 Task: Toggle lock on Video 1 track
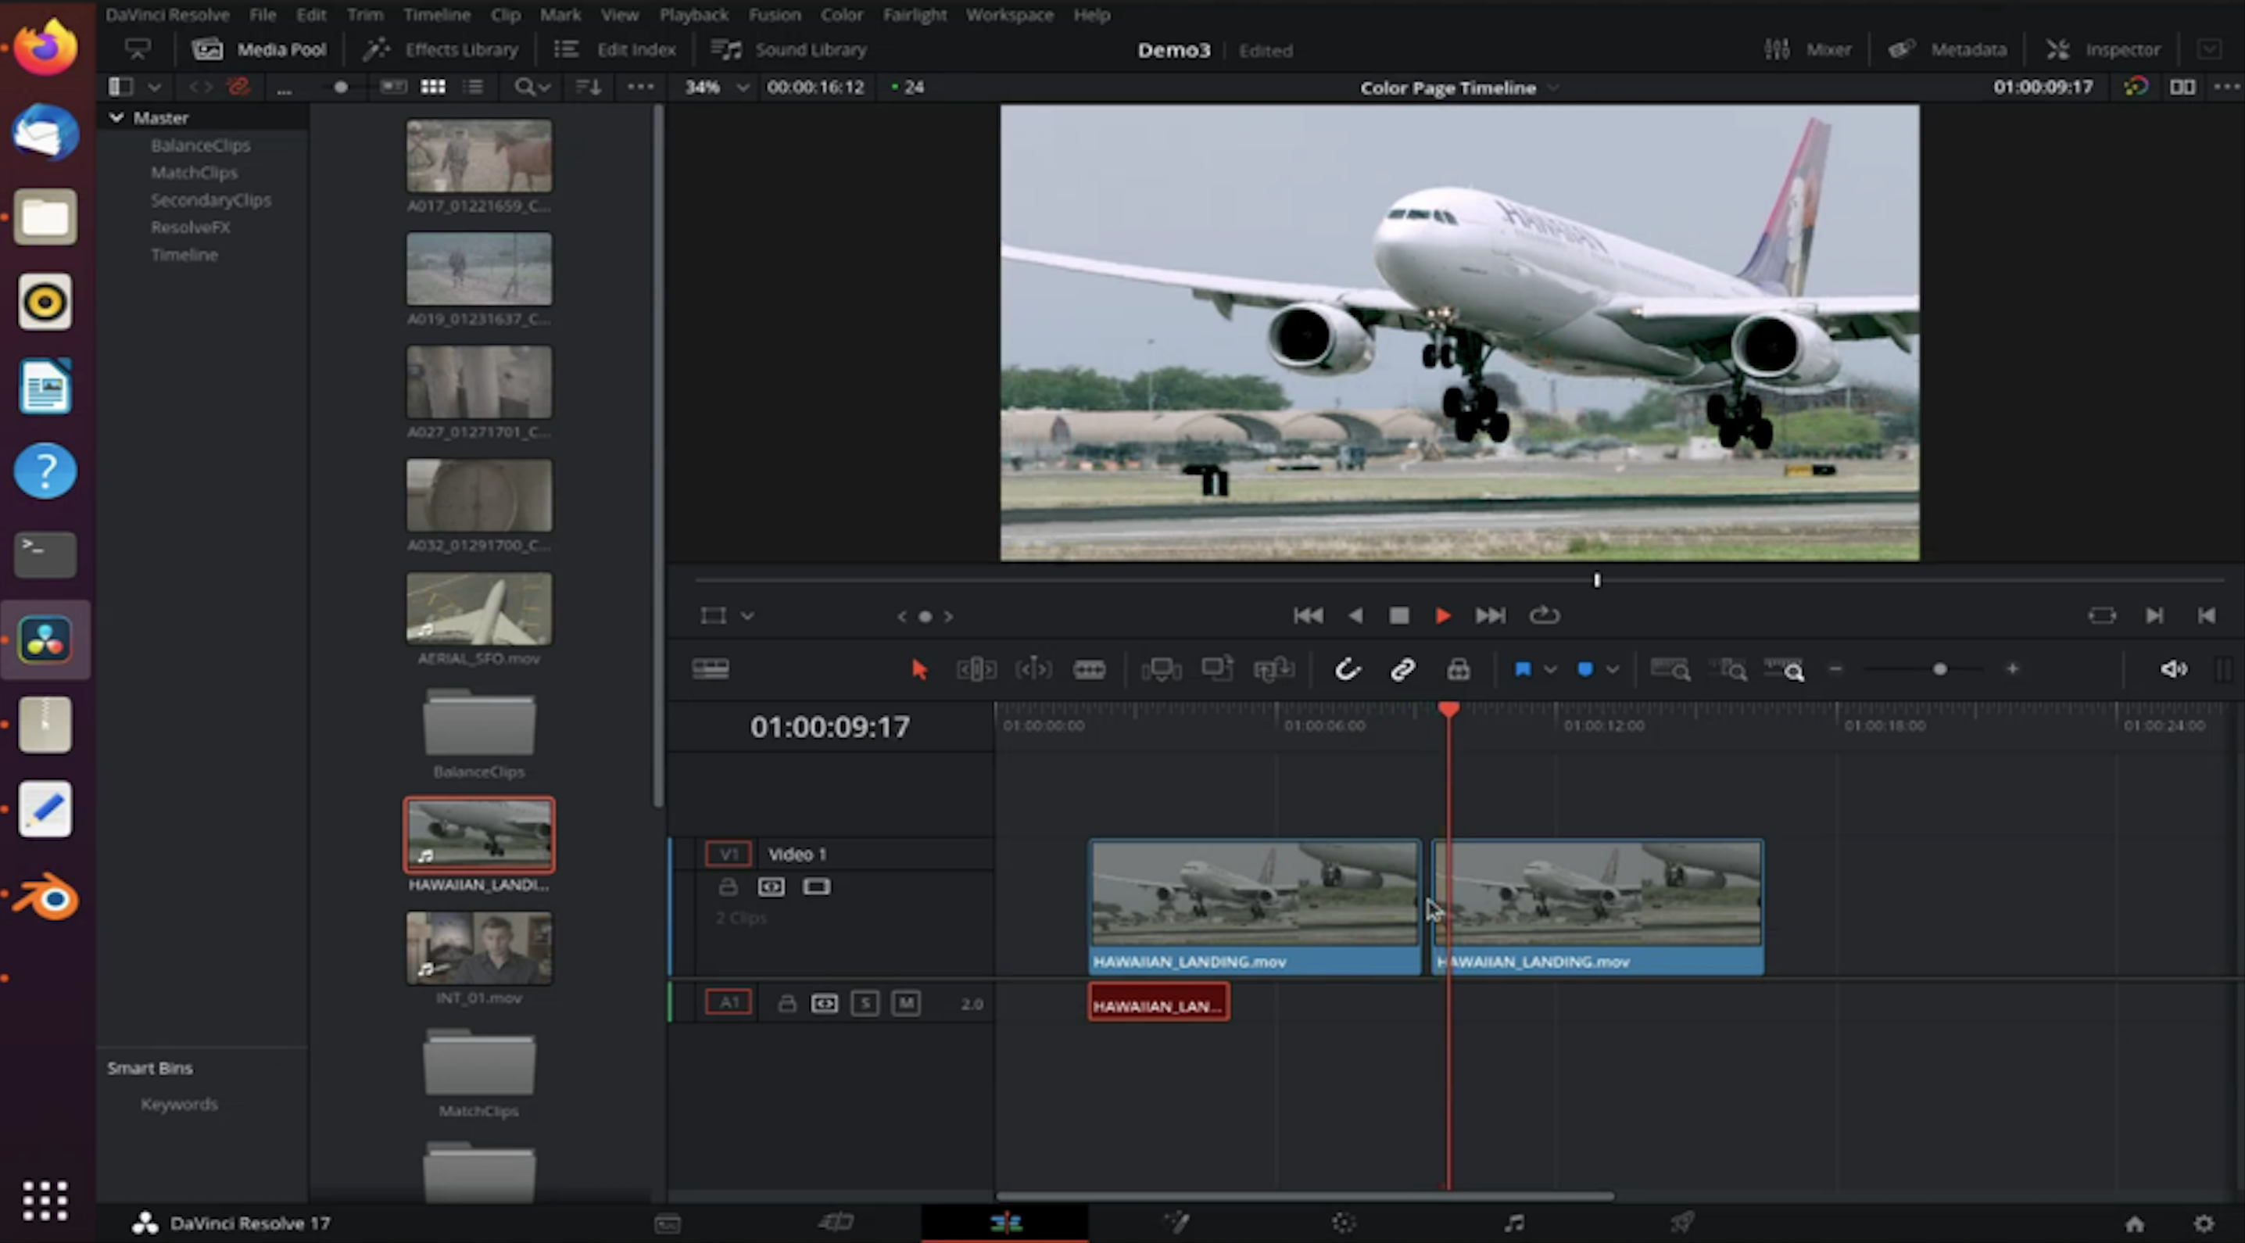tap(728, 887)
